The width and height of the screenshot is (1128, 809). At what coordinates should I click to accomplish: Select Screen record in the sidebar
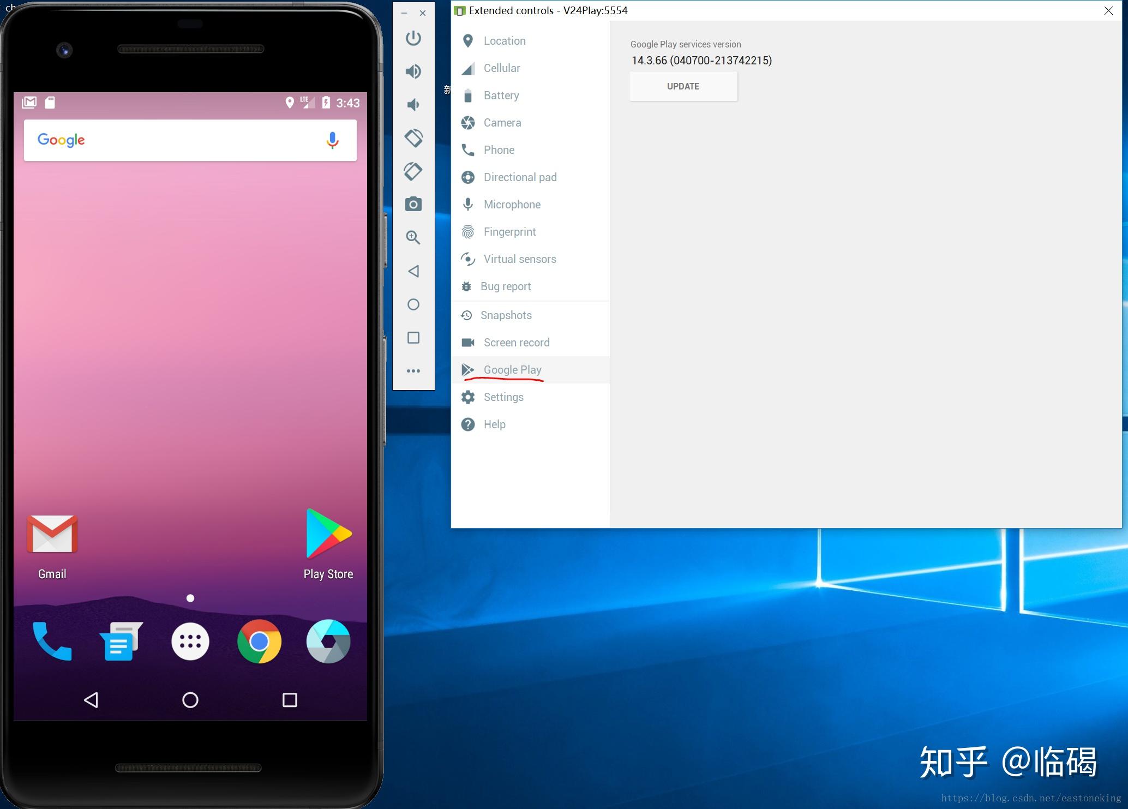click(x=516, y=342)
